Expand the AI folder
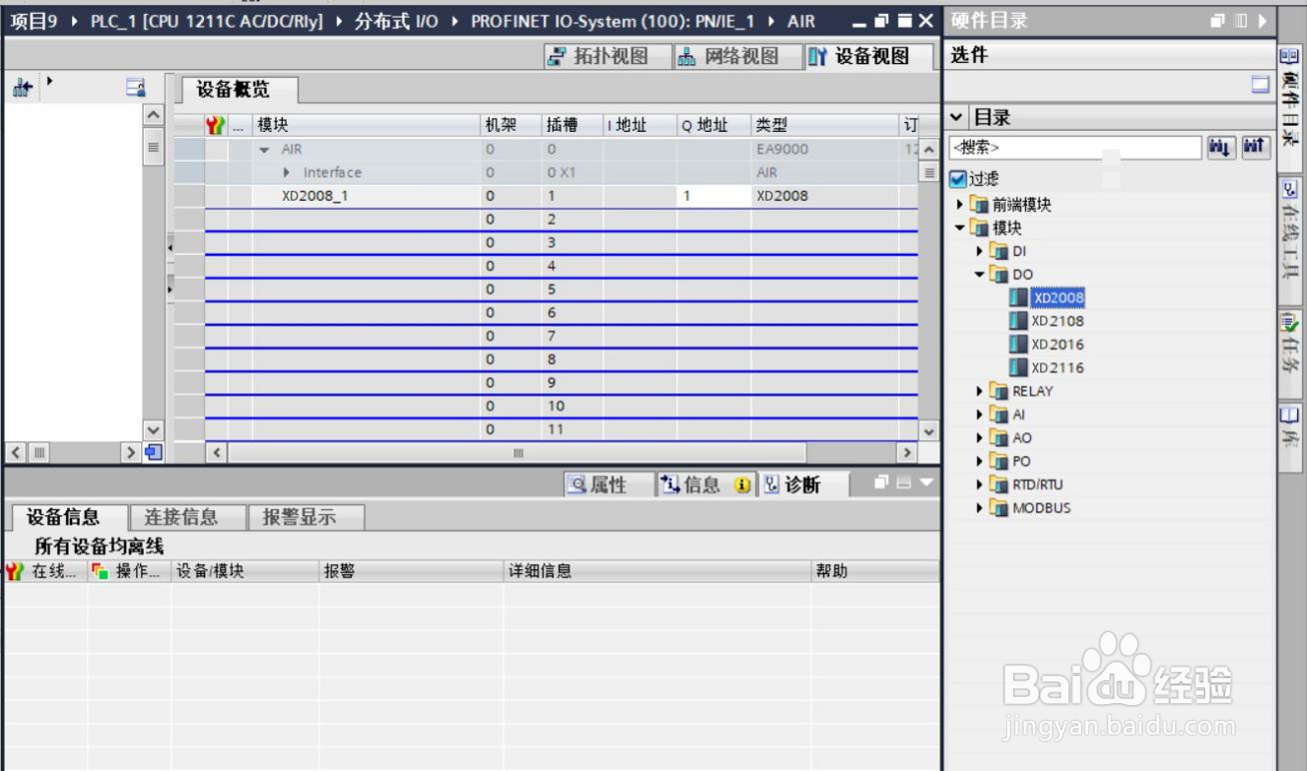Screen dimensions: 1307x771 pyautogui.click(x=980, y=414)
